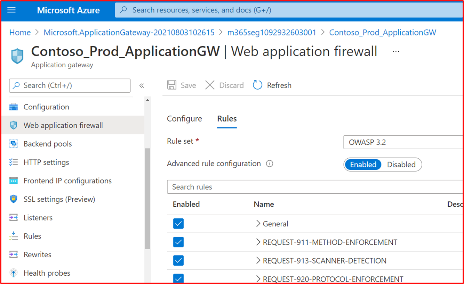The height and width of the screenshot is (284, 464).
Task: Set Advanced rule configuration to Disabled
Action: tap(401, 165)
